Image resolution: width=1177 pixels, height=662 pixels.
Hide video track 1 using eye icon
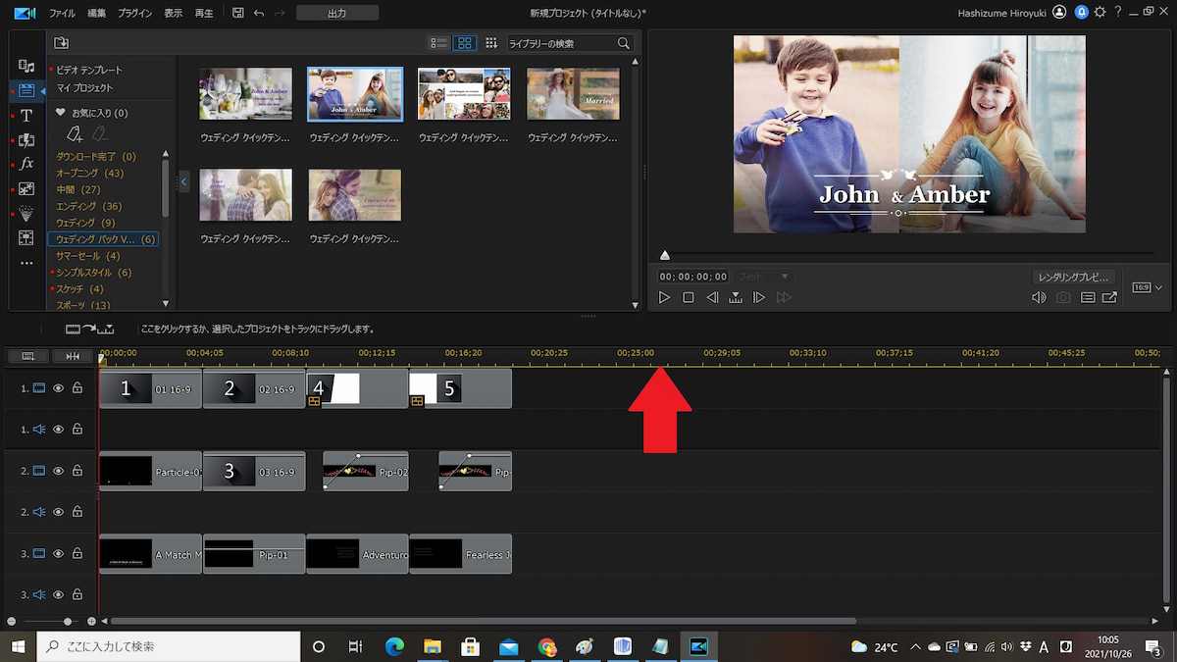point(58,388)
